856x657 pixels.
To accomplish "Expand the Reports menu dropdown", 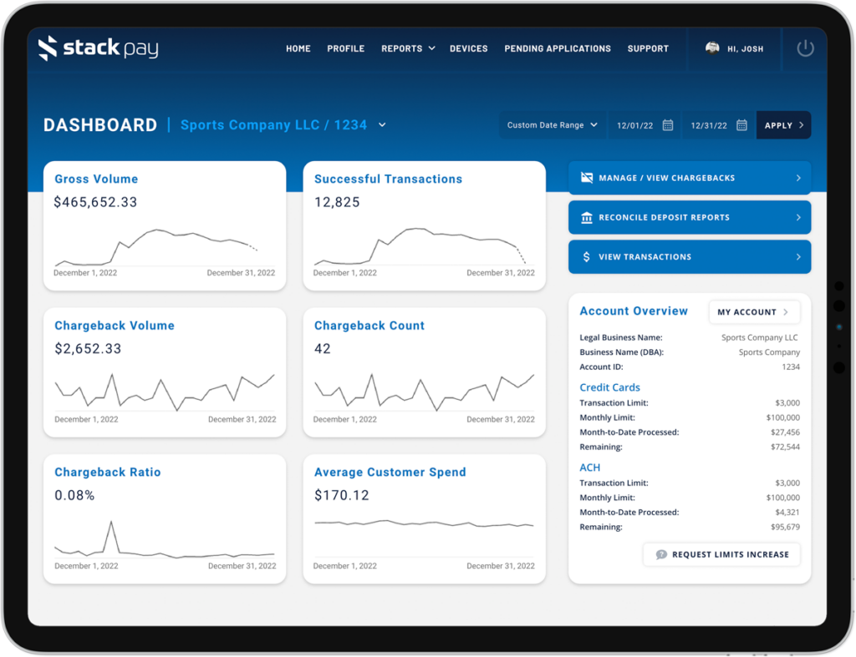I will [408, 48].
